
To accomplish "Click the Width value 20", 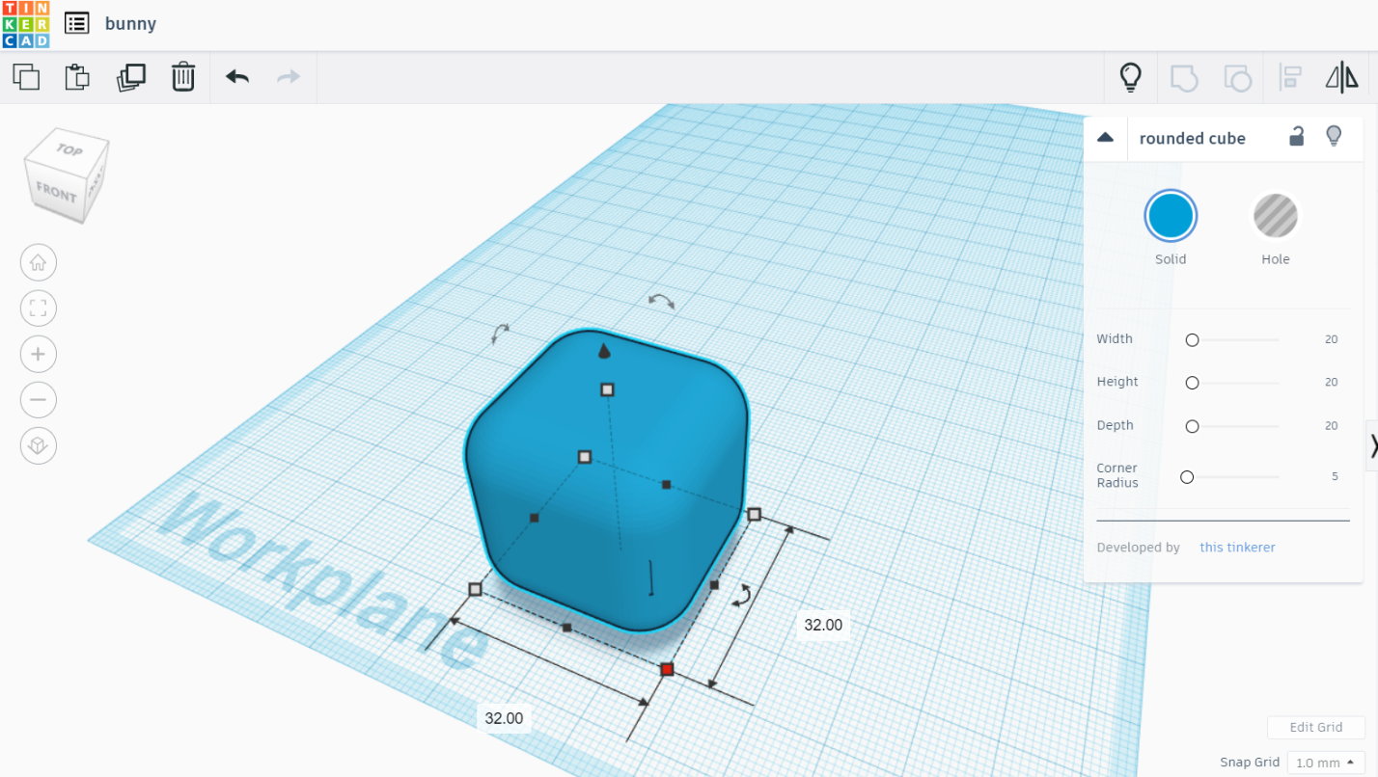I will [x=1331, y=339].
